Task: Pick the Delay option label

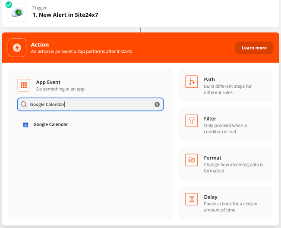Action: pos(211,197)
